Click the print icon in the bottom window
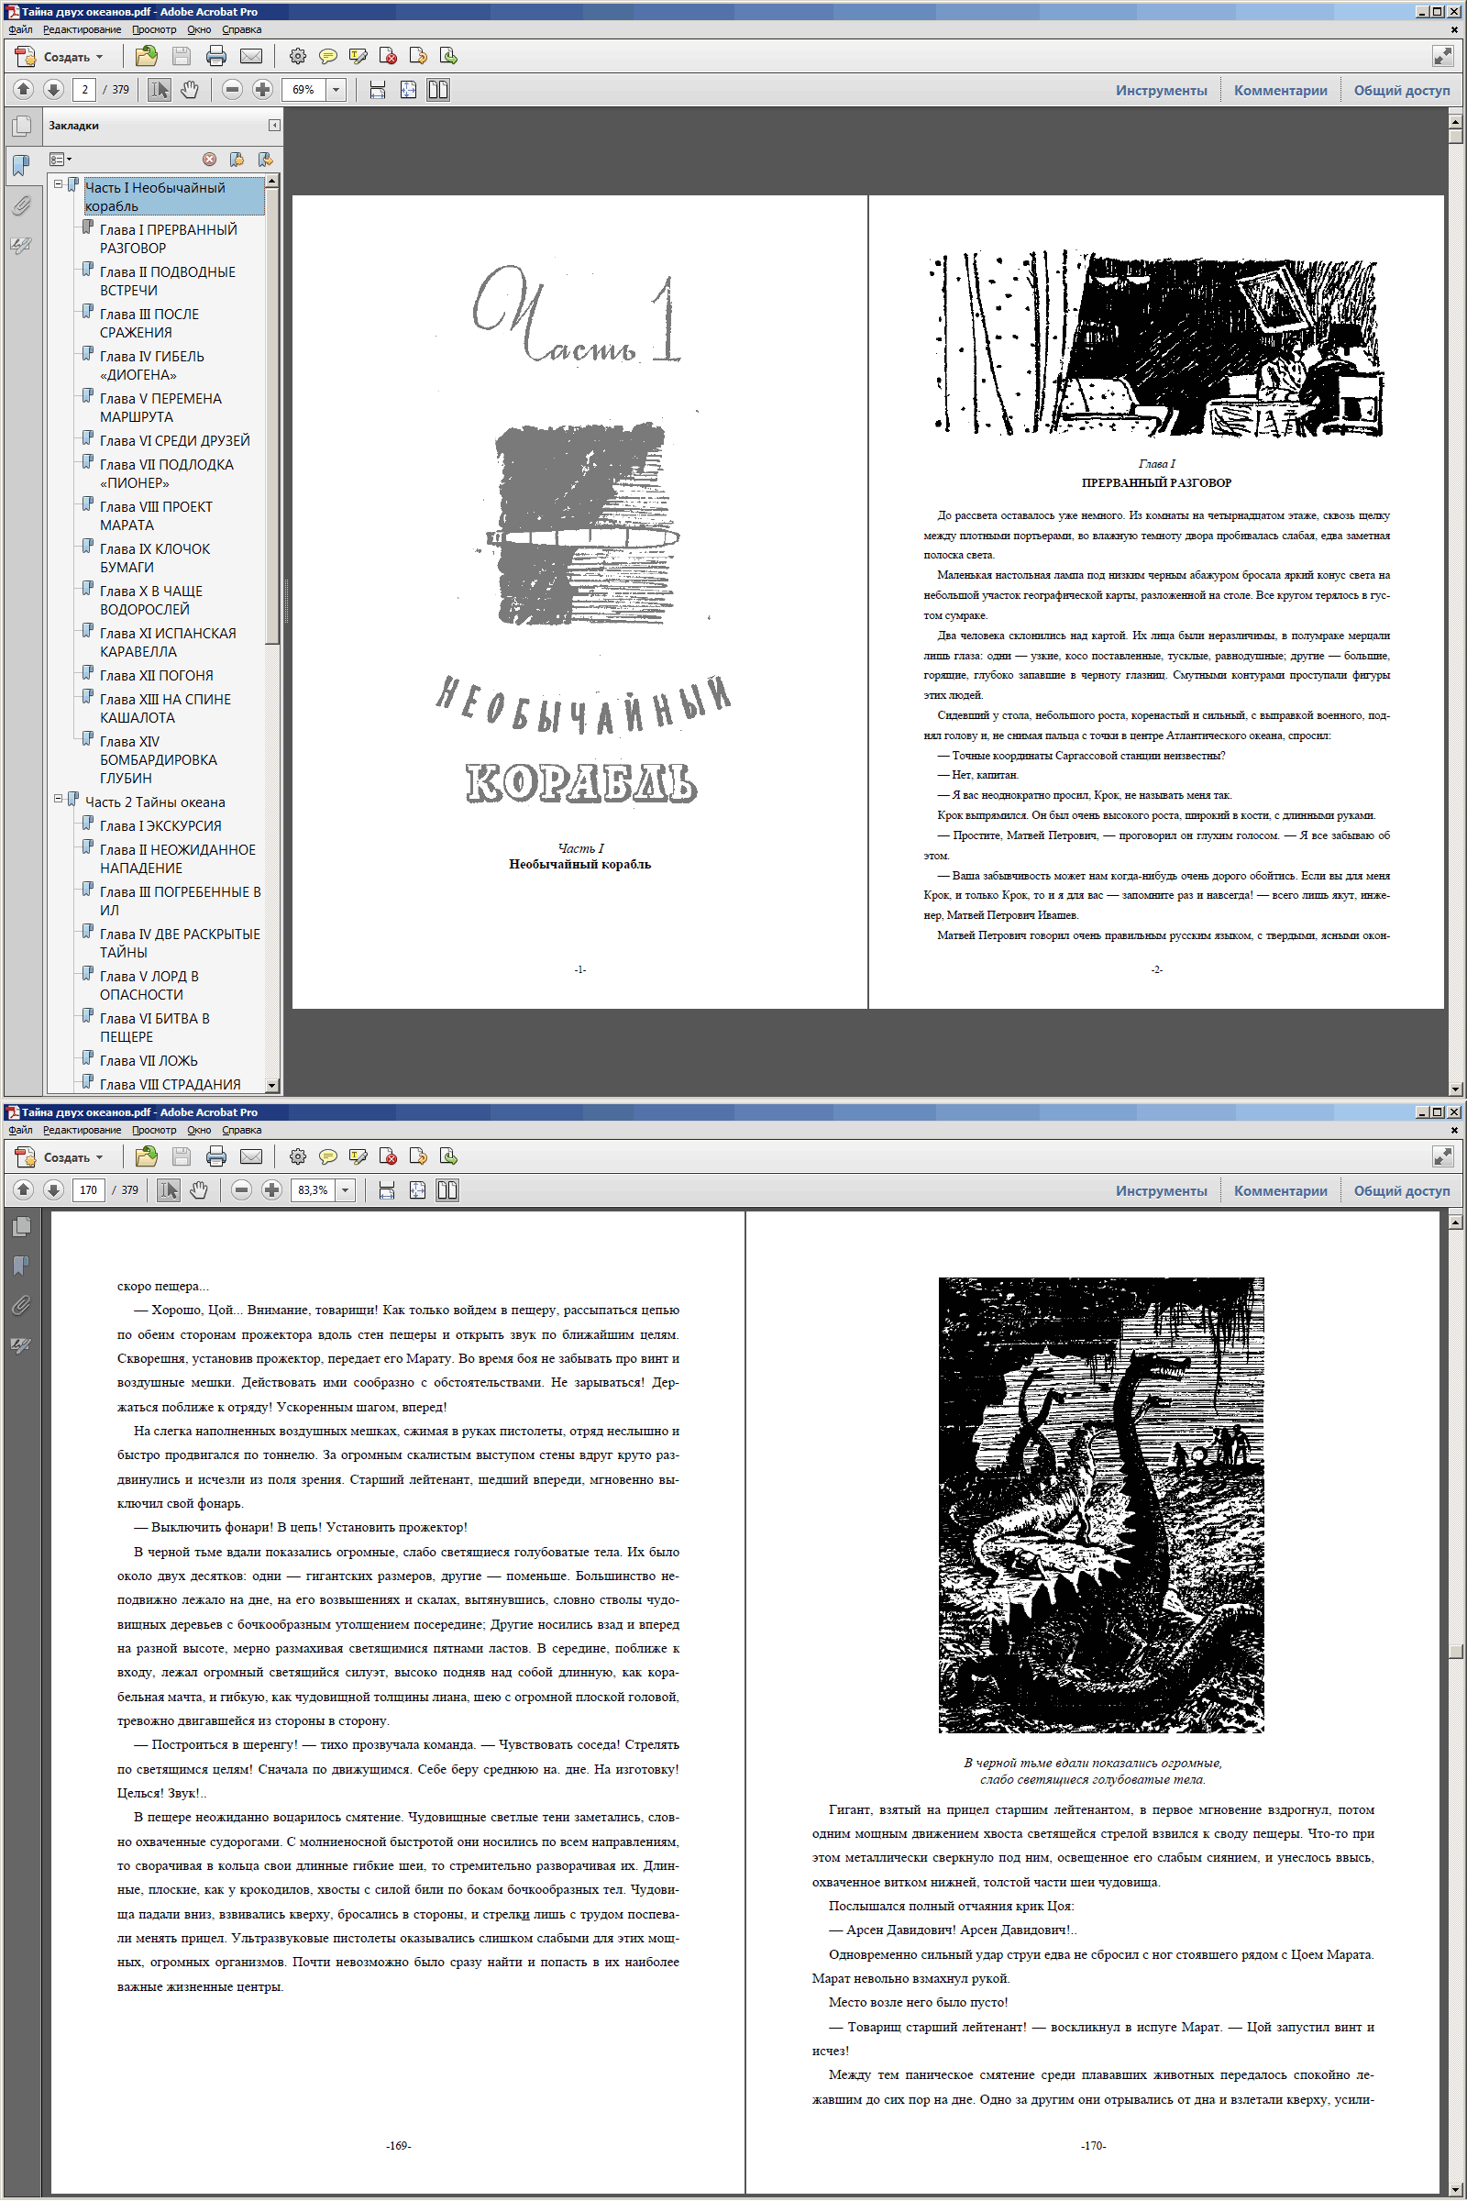Image resolution: width=1467 pixels, height=2201 pixels. pos(216,1156)
